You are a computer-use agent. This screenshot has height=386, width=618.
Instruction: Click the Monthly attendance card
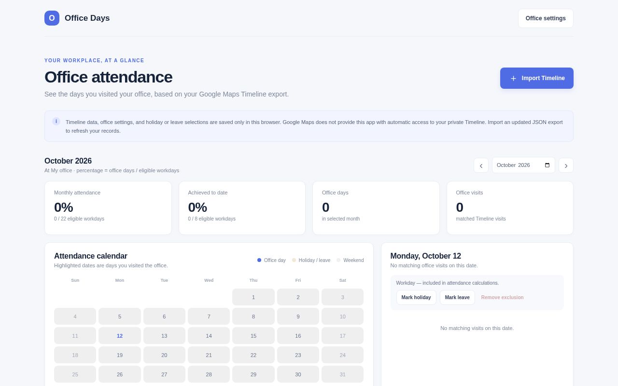tap(108, 208)
